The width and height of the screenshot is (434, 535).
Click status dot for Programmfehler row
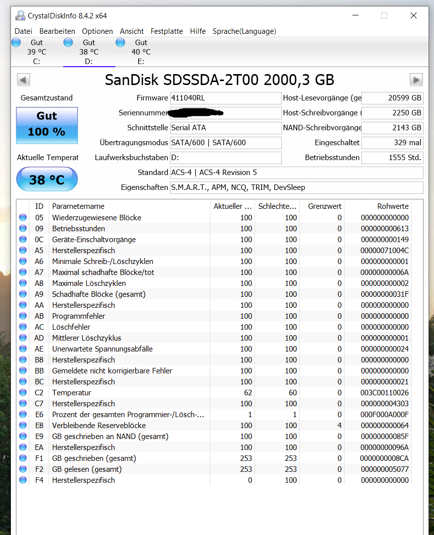23,316
